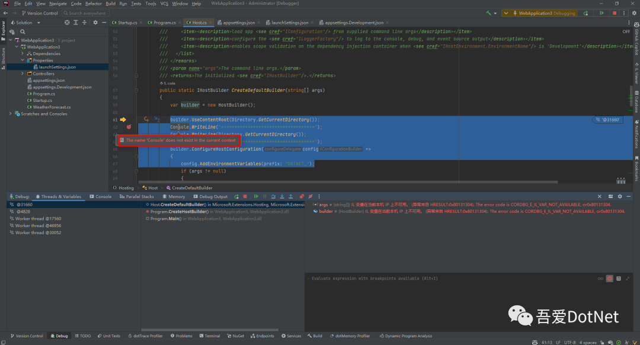The image size is (640, 345).
Task: Open more Debug toolbar actions
Action: [319, 196]
